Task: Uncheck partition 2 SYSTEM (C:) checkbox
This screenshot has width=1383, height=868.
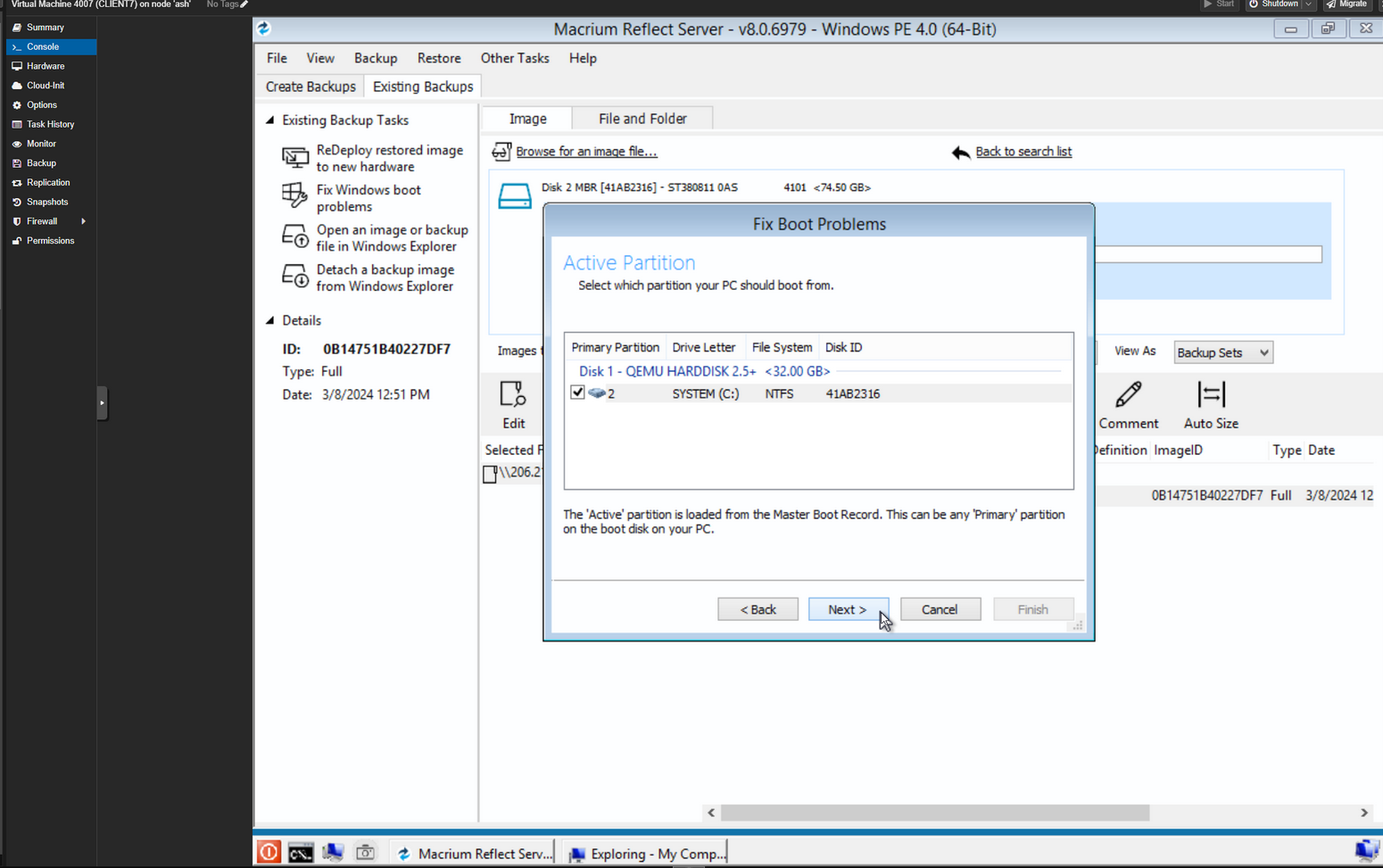Action: [577, 393]
